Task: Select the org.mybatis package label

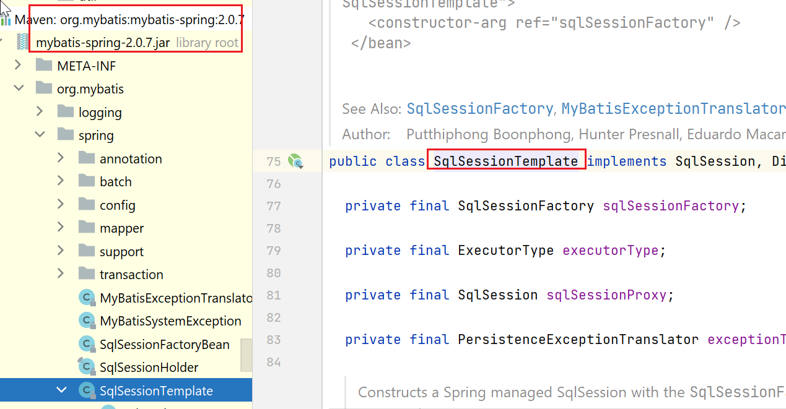Action: click(x=90, y=89)
